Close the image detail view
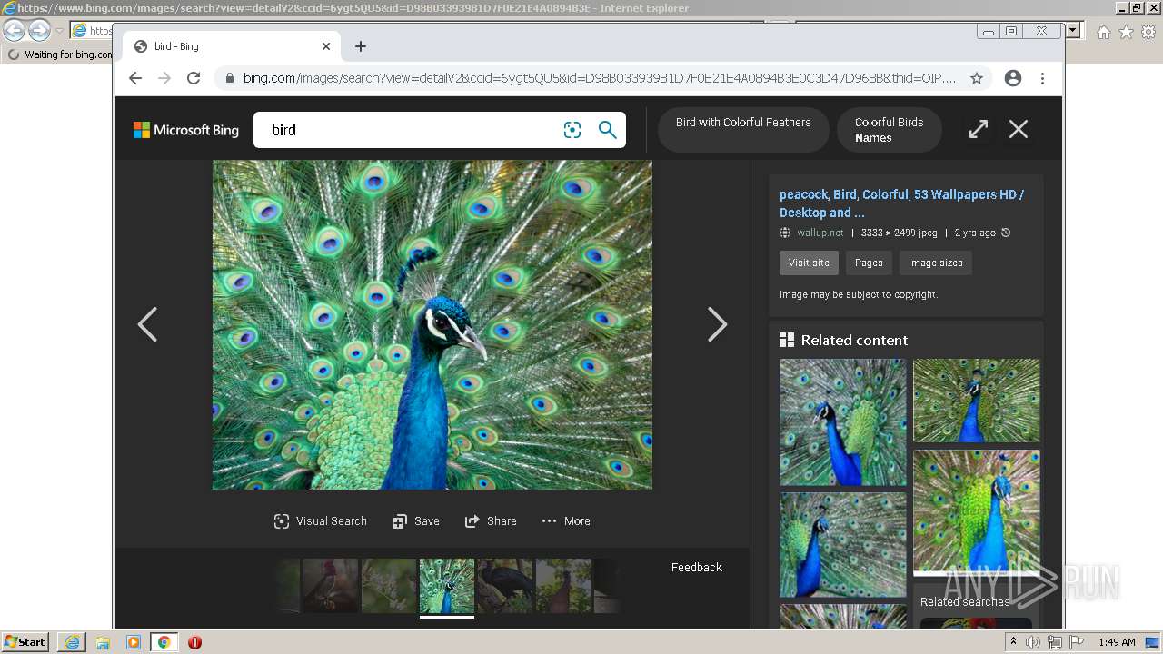This screenshot has height=654, width=1163. coord(1019,129)
